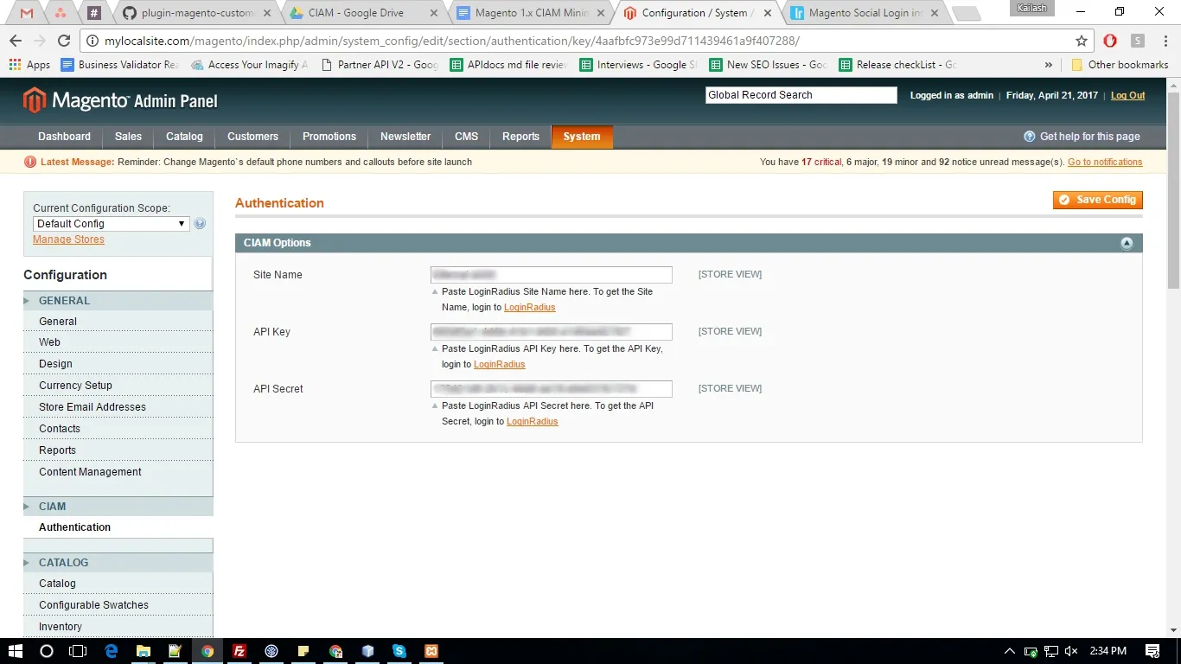
Task: Open the Promotions menu
Action: click(x=329, y=137)
